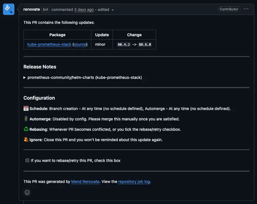The height and width of the screenshot is (204, 257).
Task: Click the old version 80.4.2 value
Action: pyautogui.click(x=124, y=44)
